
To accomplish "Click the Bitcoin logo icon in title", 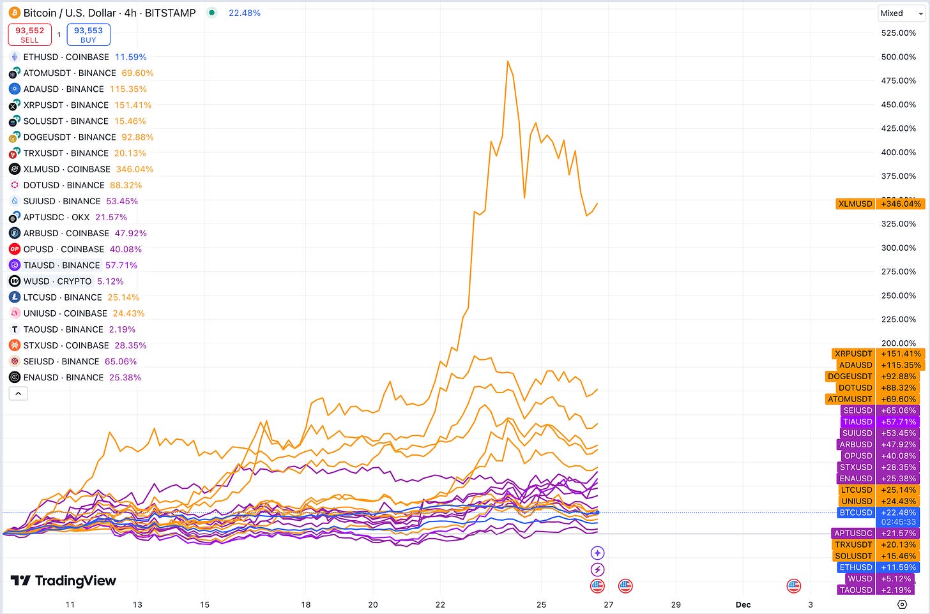I will 14,13.
